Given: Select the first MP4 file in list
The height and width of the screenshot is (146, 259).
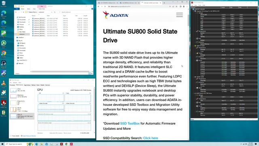Looking at the screenshot, I should pyautogui.click(x=60, y=19).
